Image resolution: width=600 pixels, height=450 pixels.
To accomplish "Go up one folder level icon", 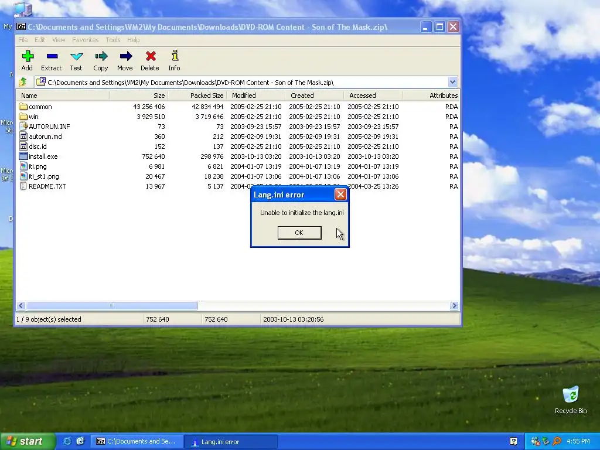I will (23, 82).
